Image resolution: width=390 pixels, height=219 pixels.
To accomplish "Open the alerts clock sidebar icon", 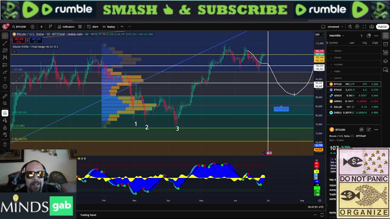I will pos(385,44).
